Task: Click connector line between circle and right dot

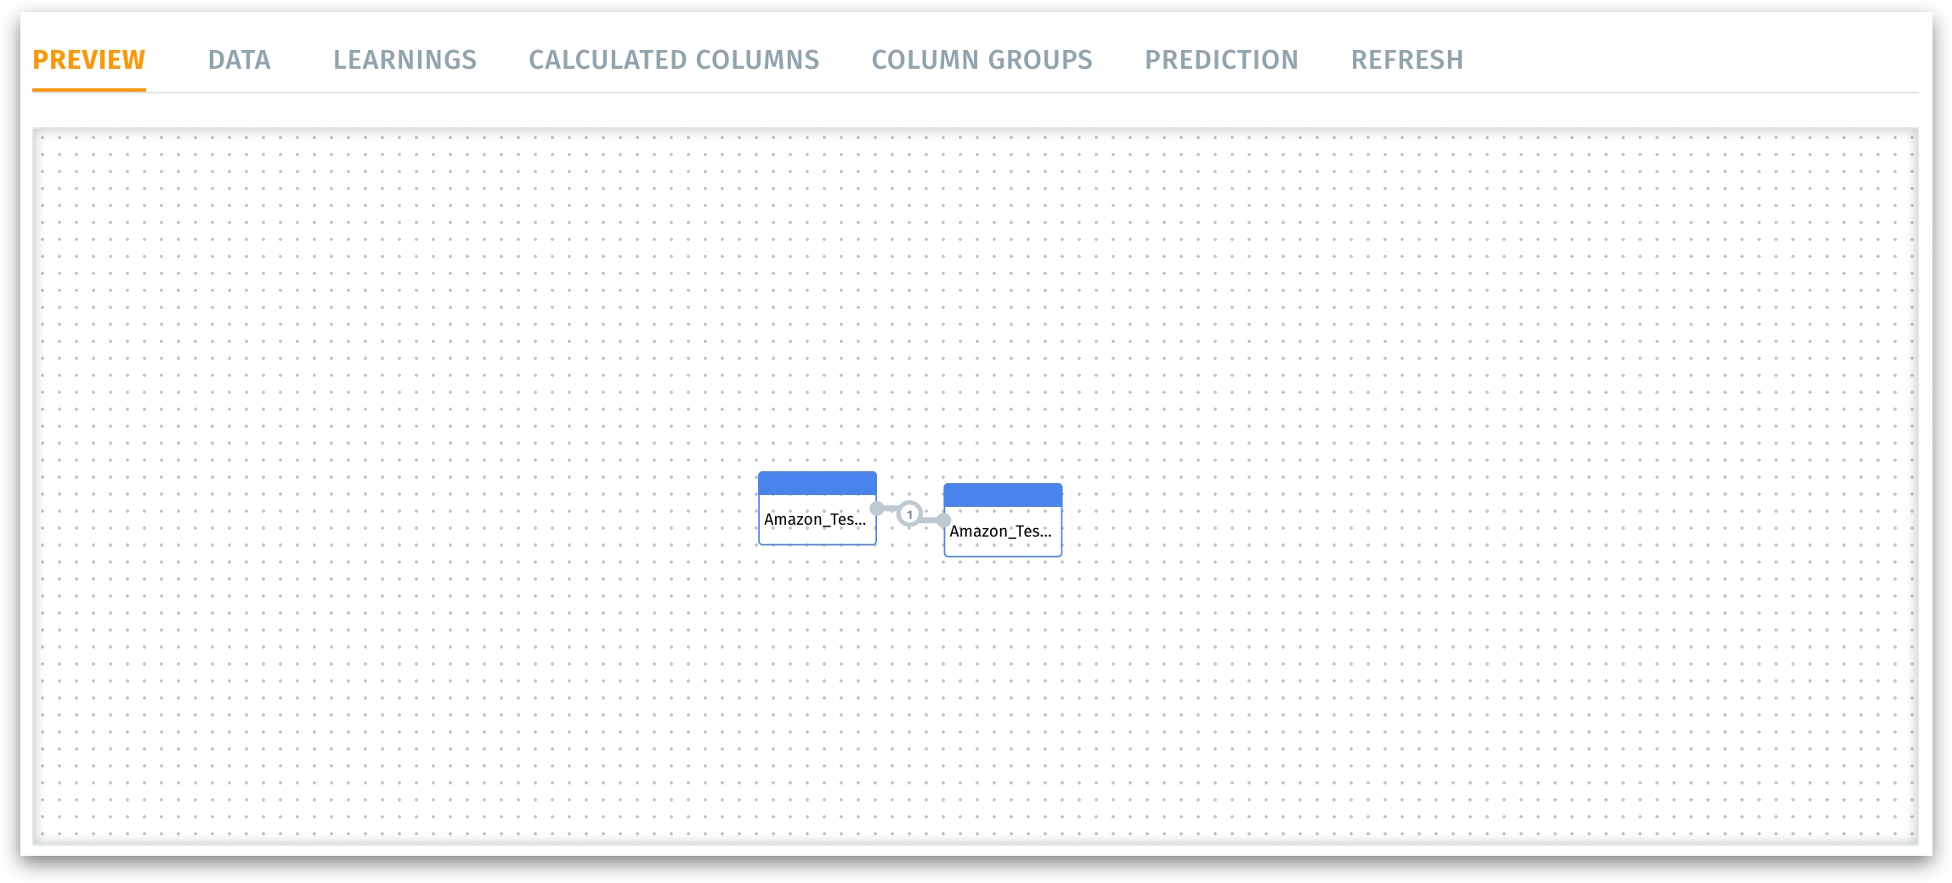Action: pyautogui.click(x=930, y=520)
